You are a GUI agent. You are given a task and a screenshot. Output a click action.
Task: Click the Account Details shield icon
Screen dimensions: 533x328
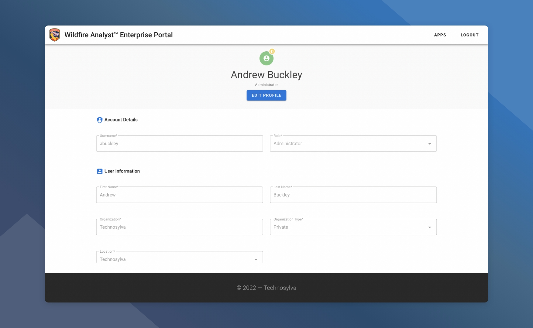(99, 120)
